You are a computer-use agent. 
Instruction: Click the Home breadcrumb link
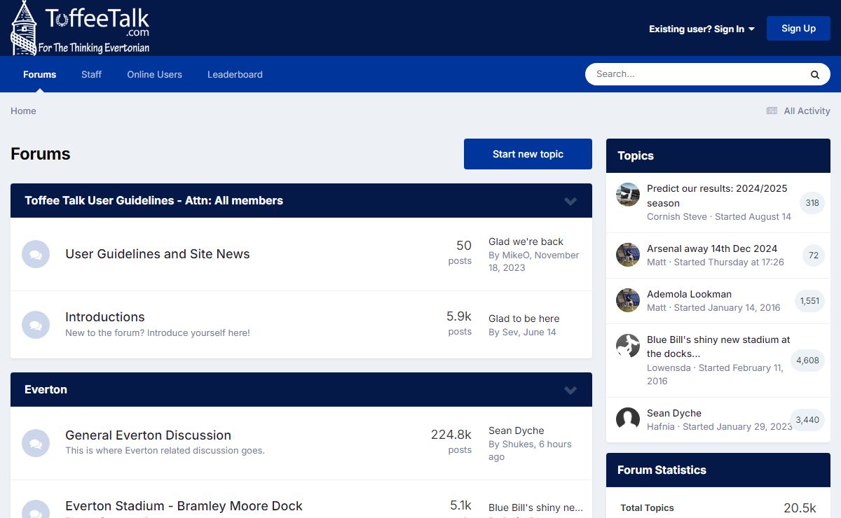23,111
